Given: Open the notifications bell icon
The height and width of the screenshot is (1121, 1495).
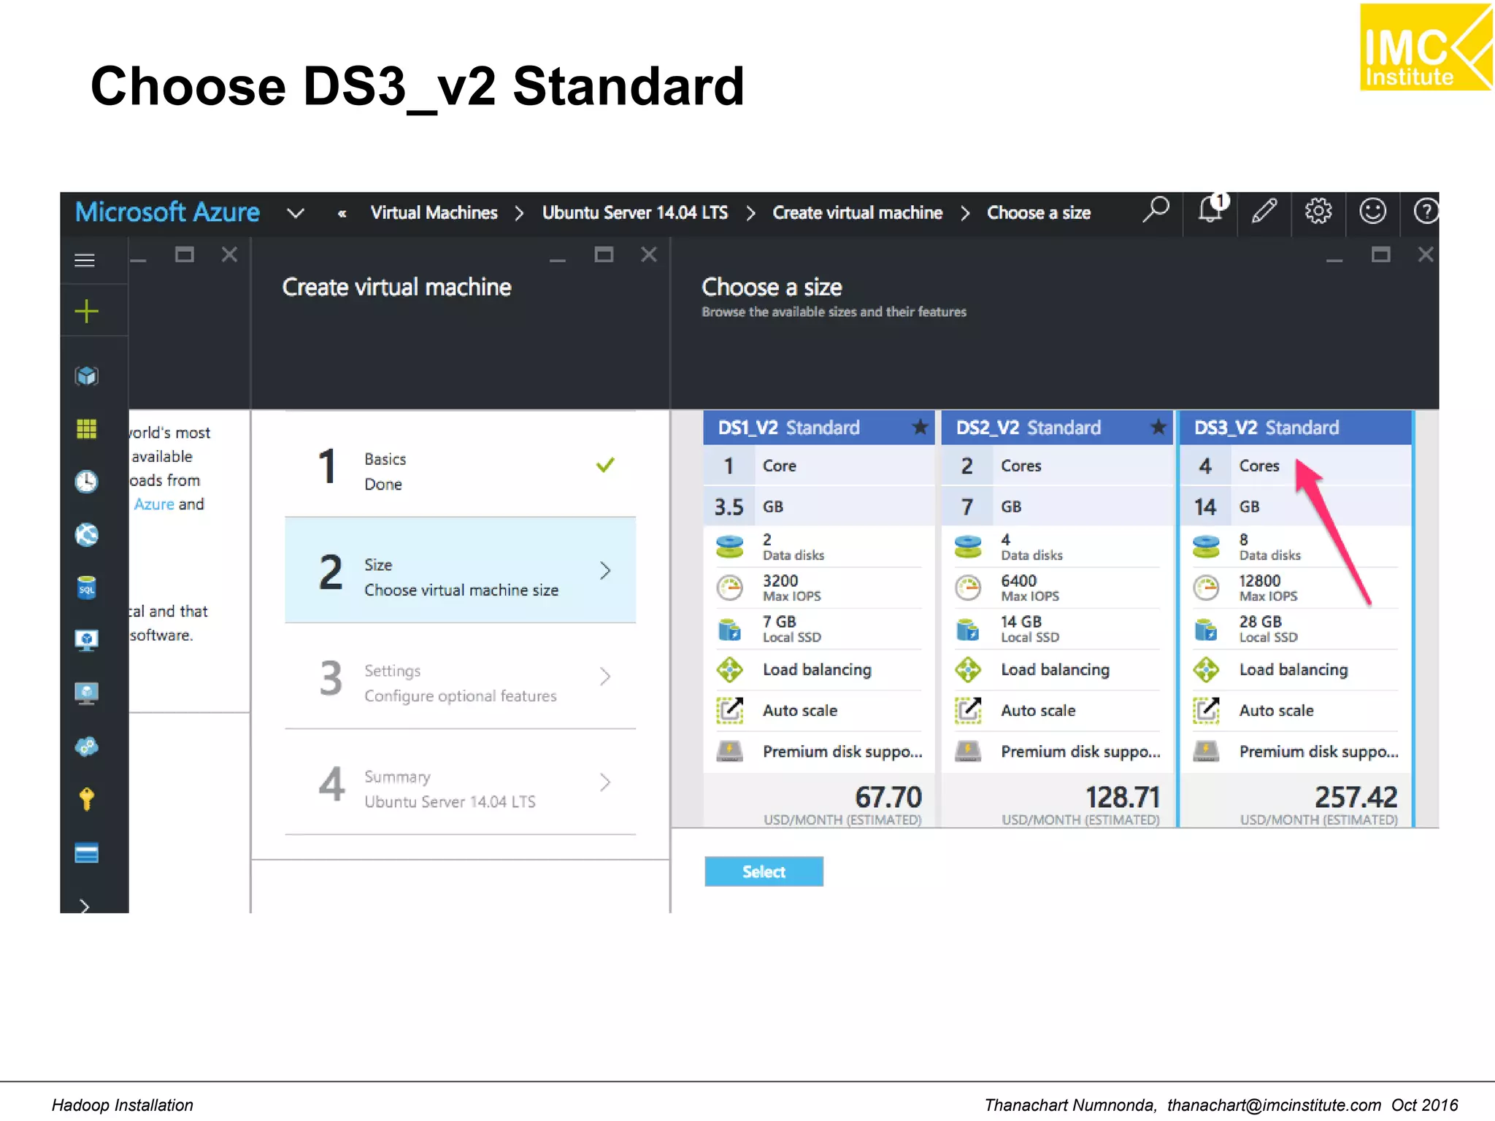Looking at the screenshot, I should tap(1211, 210).
